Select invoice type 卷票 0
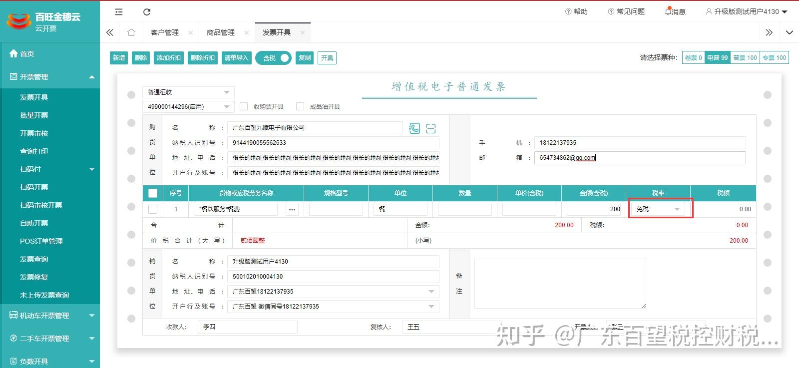Image resolution: width=799 pixels, height=368 pixels. pyautogui.click(x=693, y=58)
